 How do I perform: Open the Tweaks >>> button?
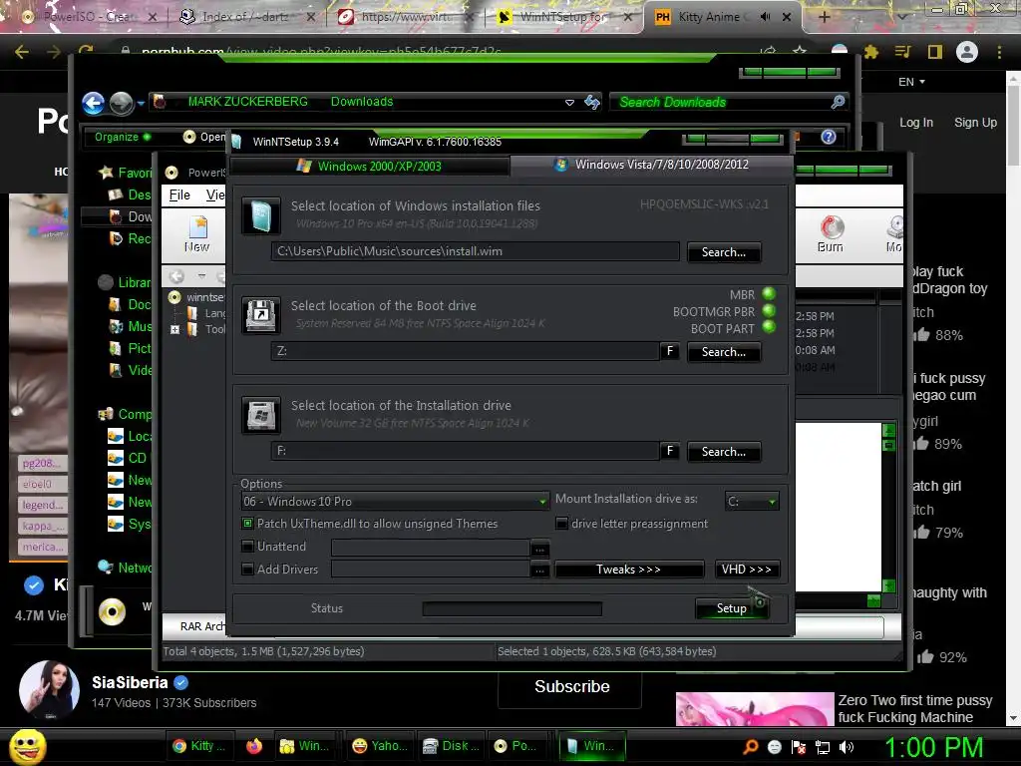628,570
